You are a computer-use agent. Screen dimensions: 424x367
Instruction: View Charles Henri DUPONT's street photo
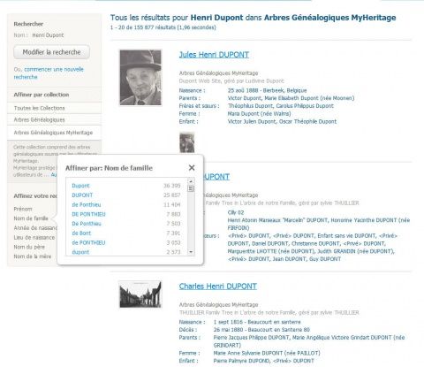[140, 294]
